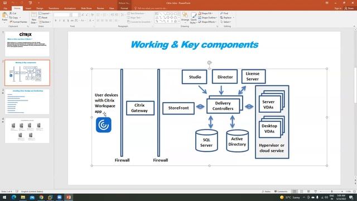Screen dimensions: 357x201
Task: Open the Select dropdown in Editing group
Action: pos(226,22)
